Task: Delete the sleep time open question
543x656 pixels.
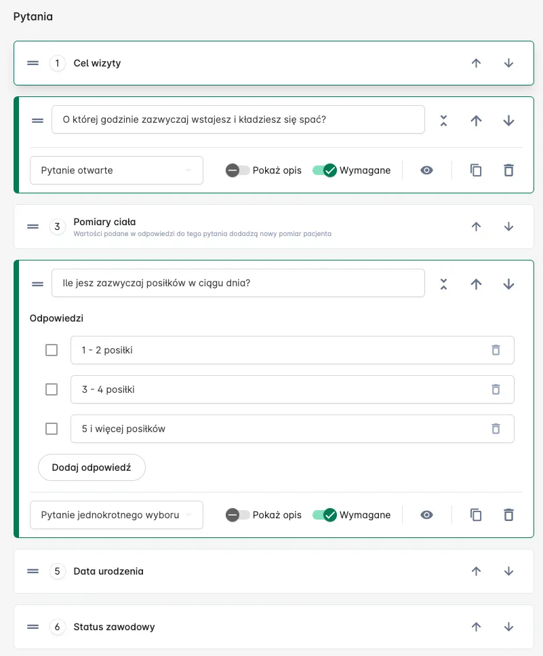Action: click(508, 170)
